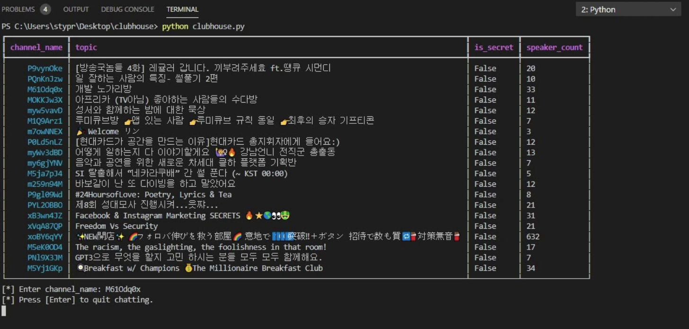
Task: Select channel name P9vynOke in the table
Action: [45, 68]
